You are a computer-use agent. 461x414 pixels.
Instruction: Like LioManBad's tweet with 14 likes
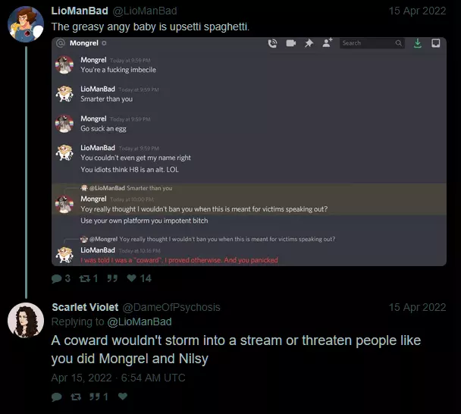(x=131, y=278)
